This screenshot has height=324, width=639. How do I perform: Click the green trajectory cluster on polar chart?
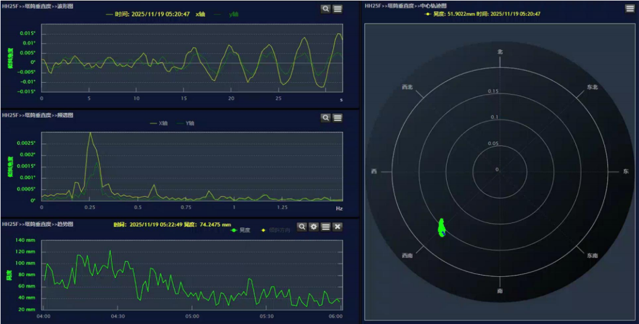pos(441,228)
